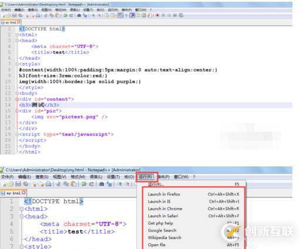The width and height of the screenshot is (300, 249).
Task: Open 运行(R) menu in upper window
Action: tap(113, 10)
